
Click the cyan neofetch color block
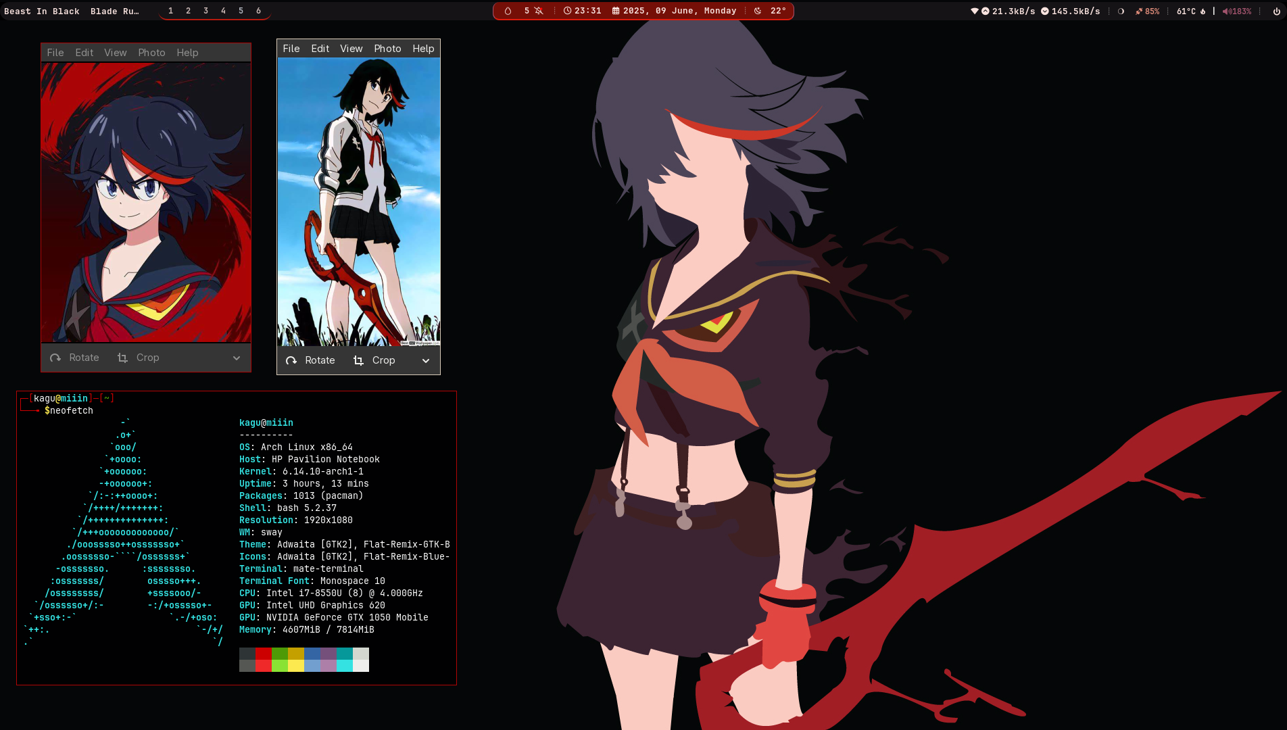tap(345, 666)
